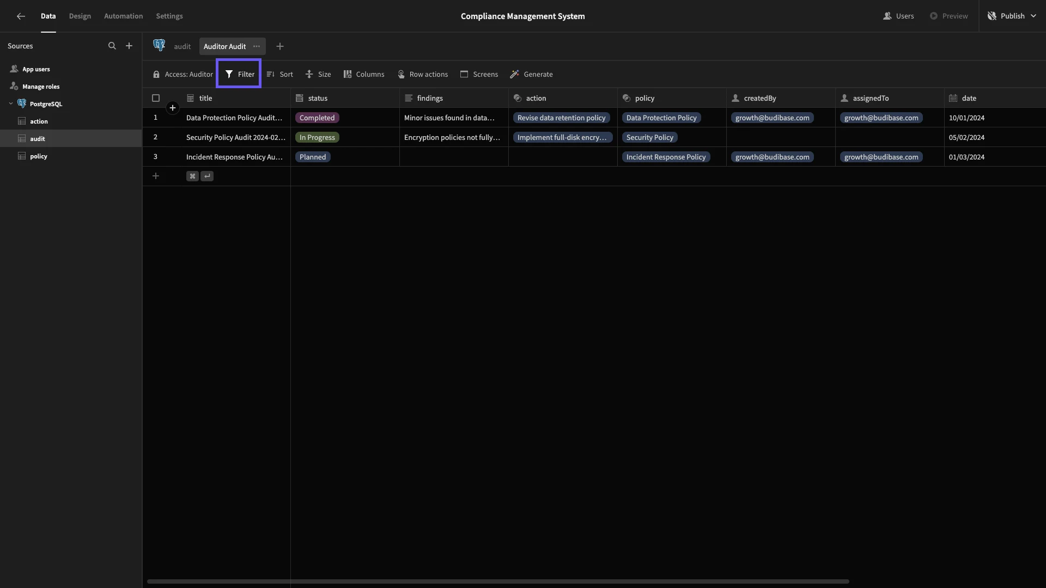The image size is (1046, 588).
Task: Click Revise data retention policy tag
Action: coord(561,118)
